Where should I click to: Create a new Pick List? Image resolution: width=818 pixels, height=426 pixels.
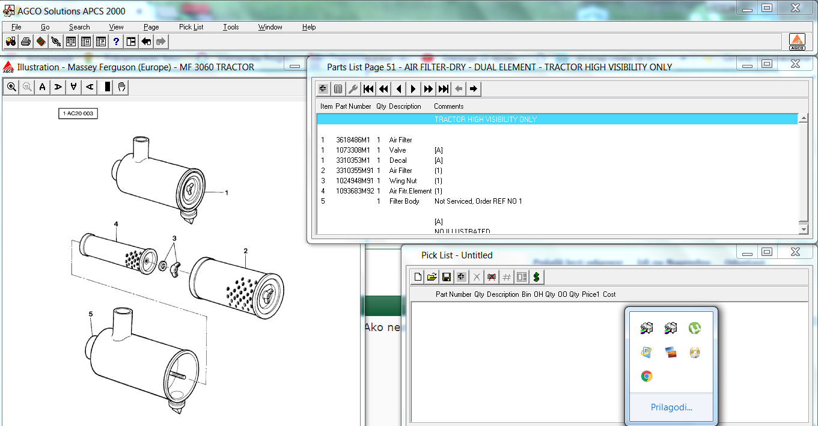(418, 277)
